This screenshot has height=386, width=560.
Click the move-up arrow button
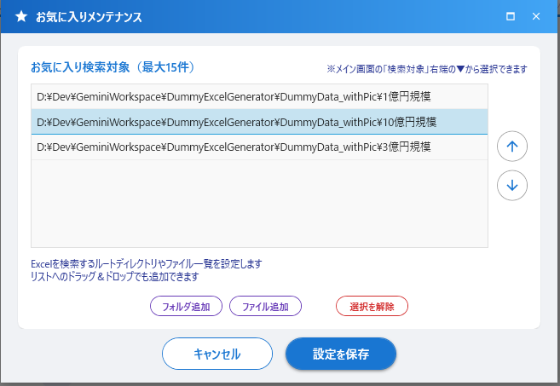pyautogui.click(x=511, y=146)
